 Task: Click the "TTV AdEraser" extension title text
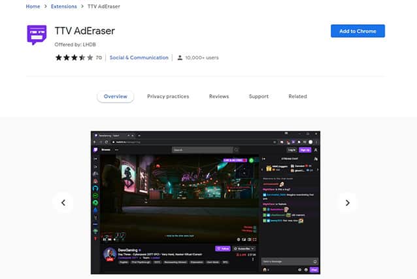point(85,31)
